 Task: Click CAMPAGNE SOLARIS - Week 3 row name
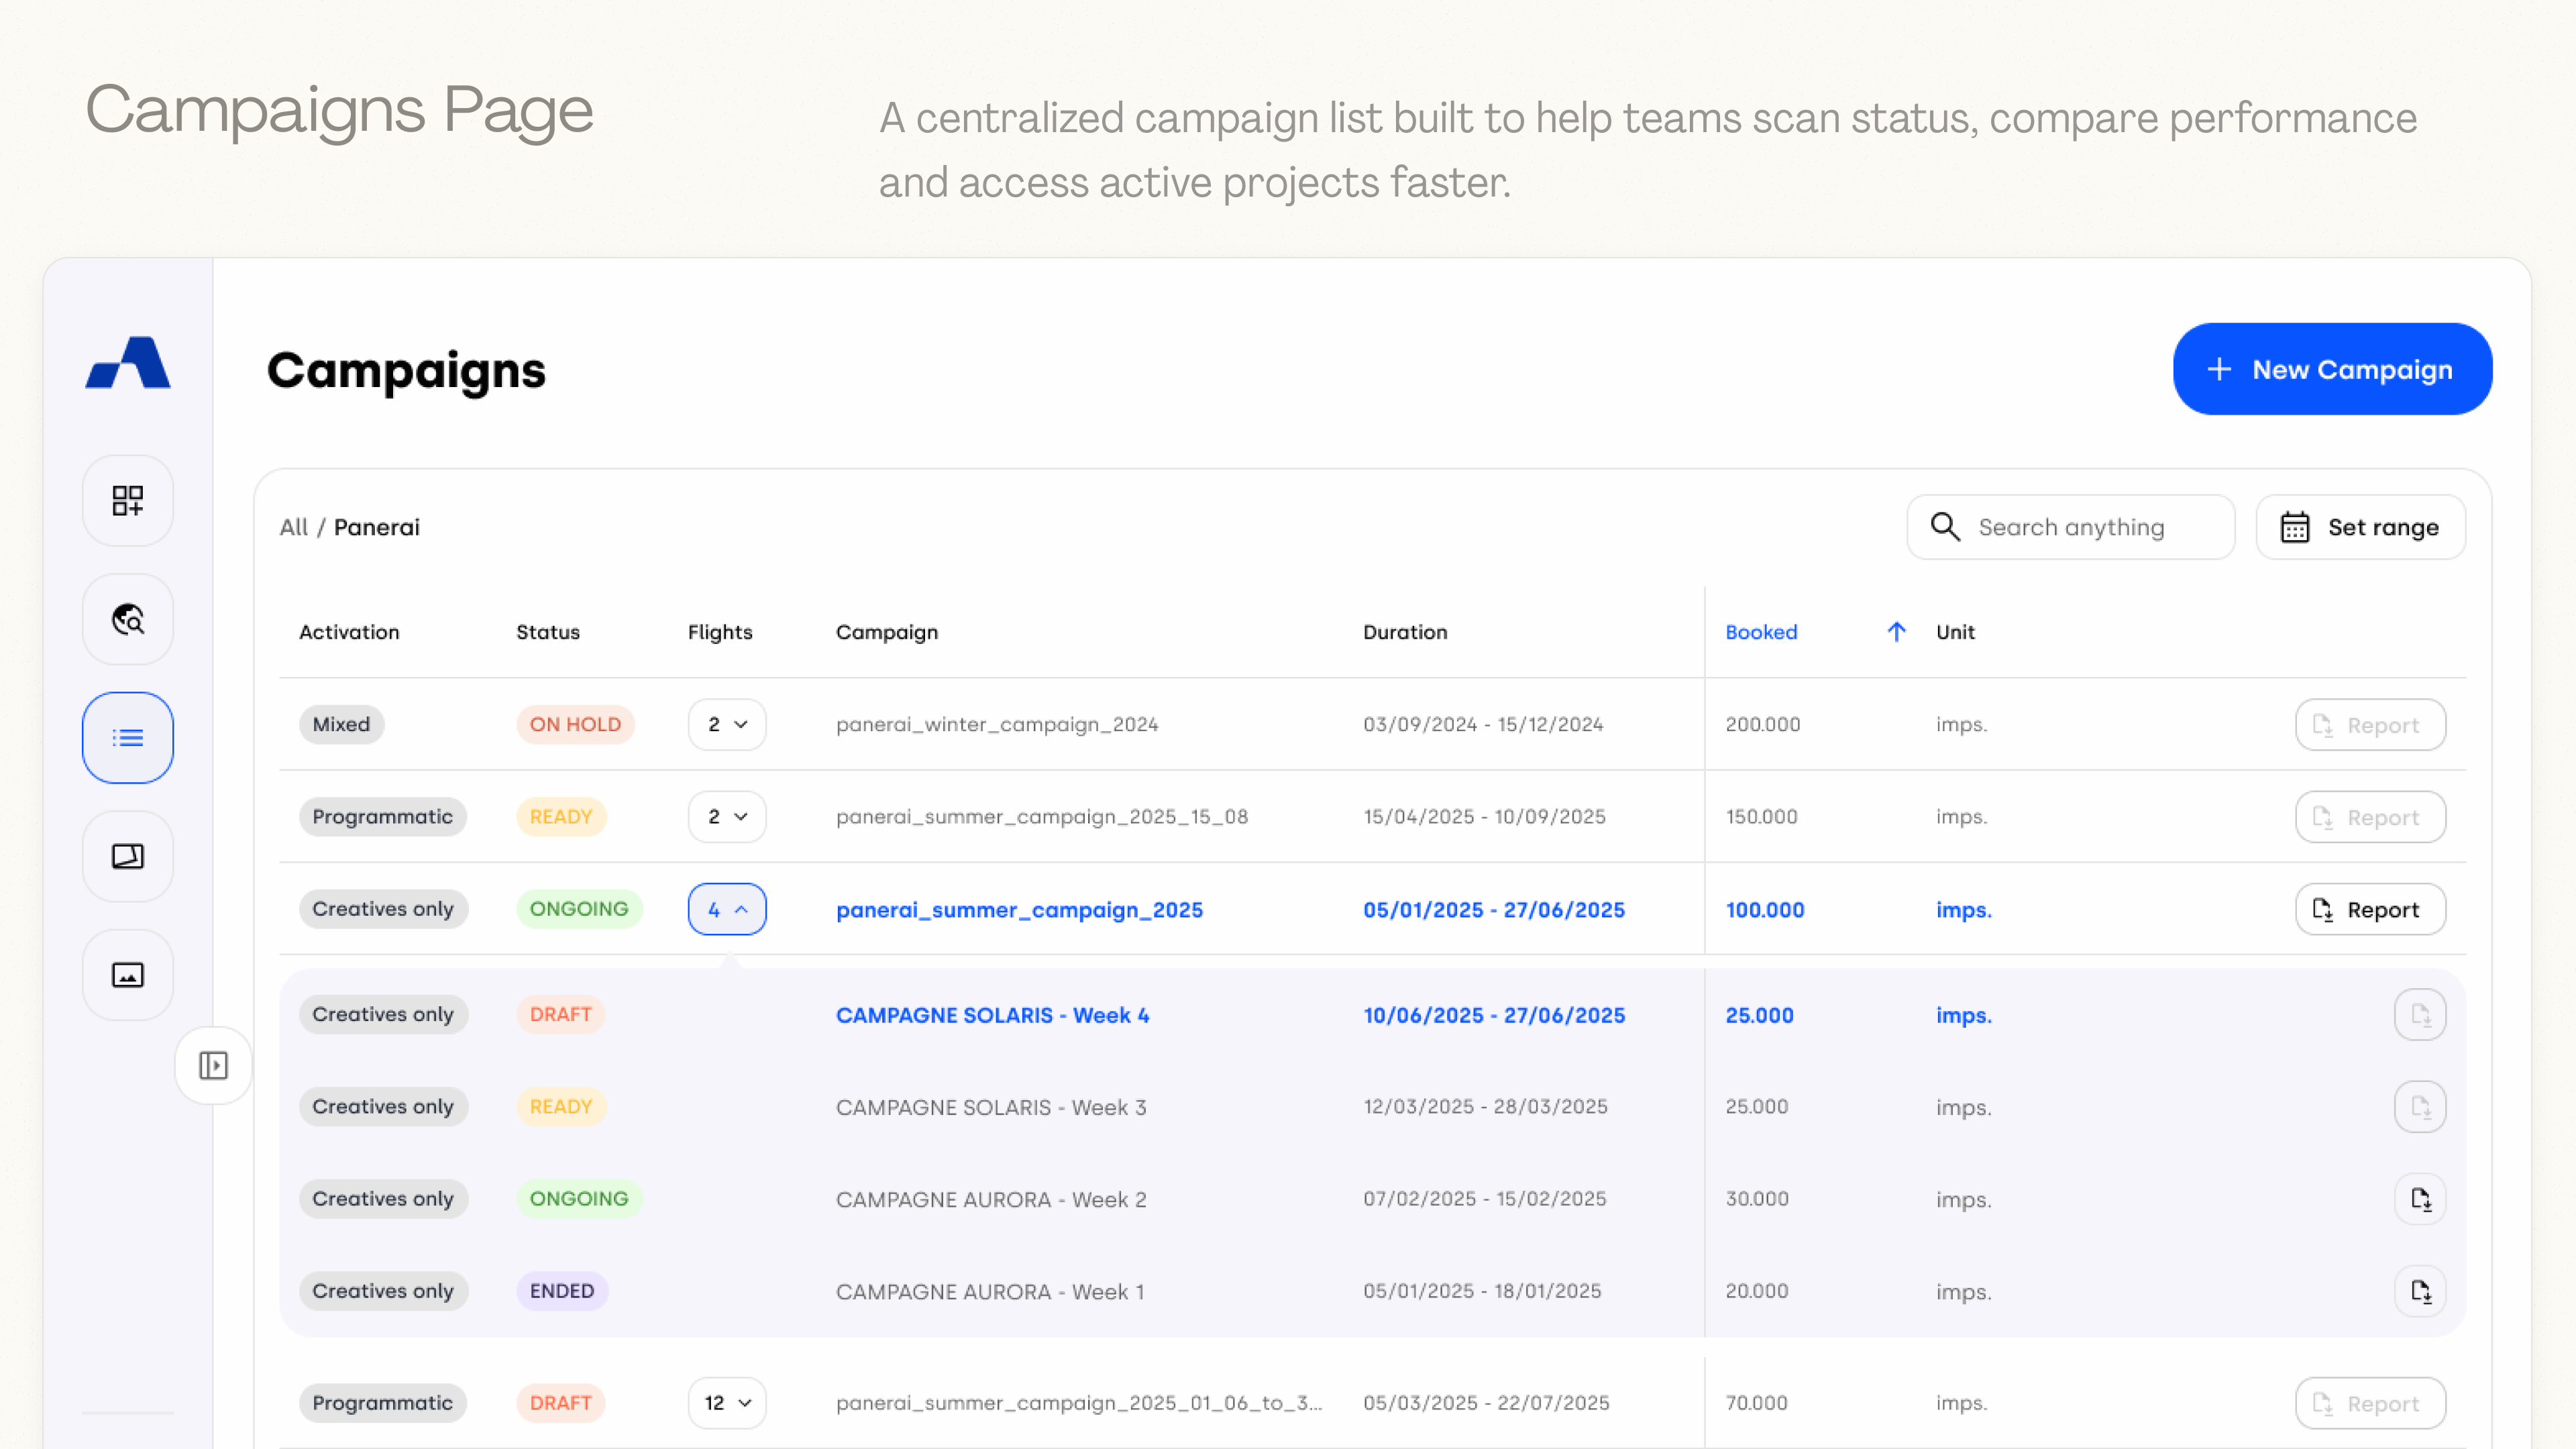[991, 1107]
